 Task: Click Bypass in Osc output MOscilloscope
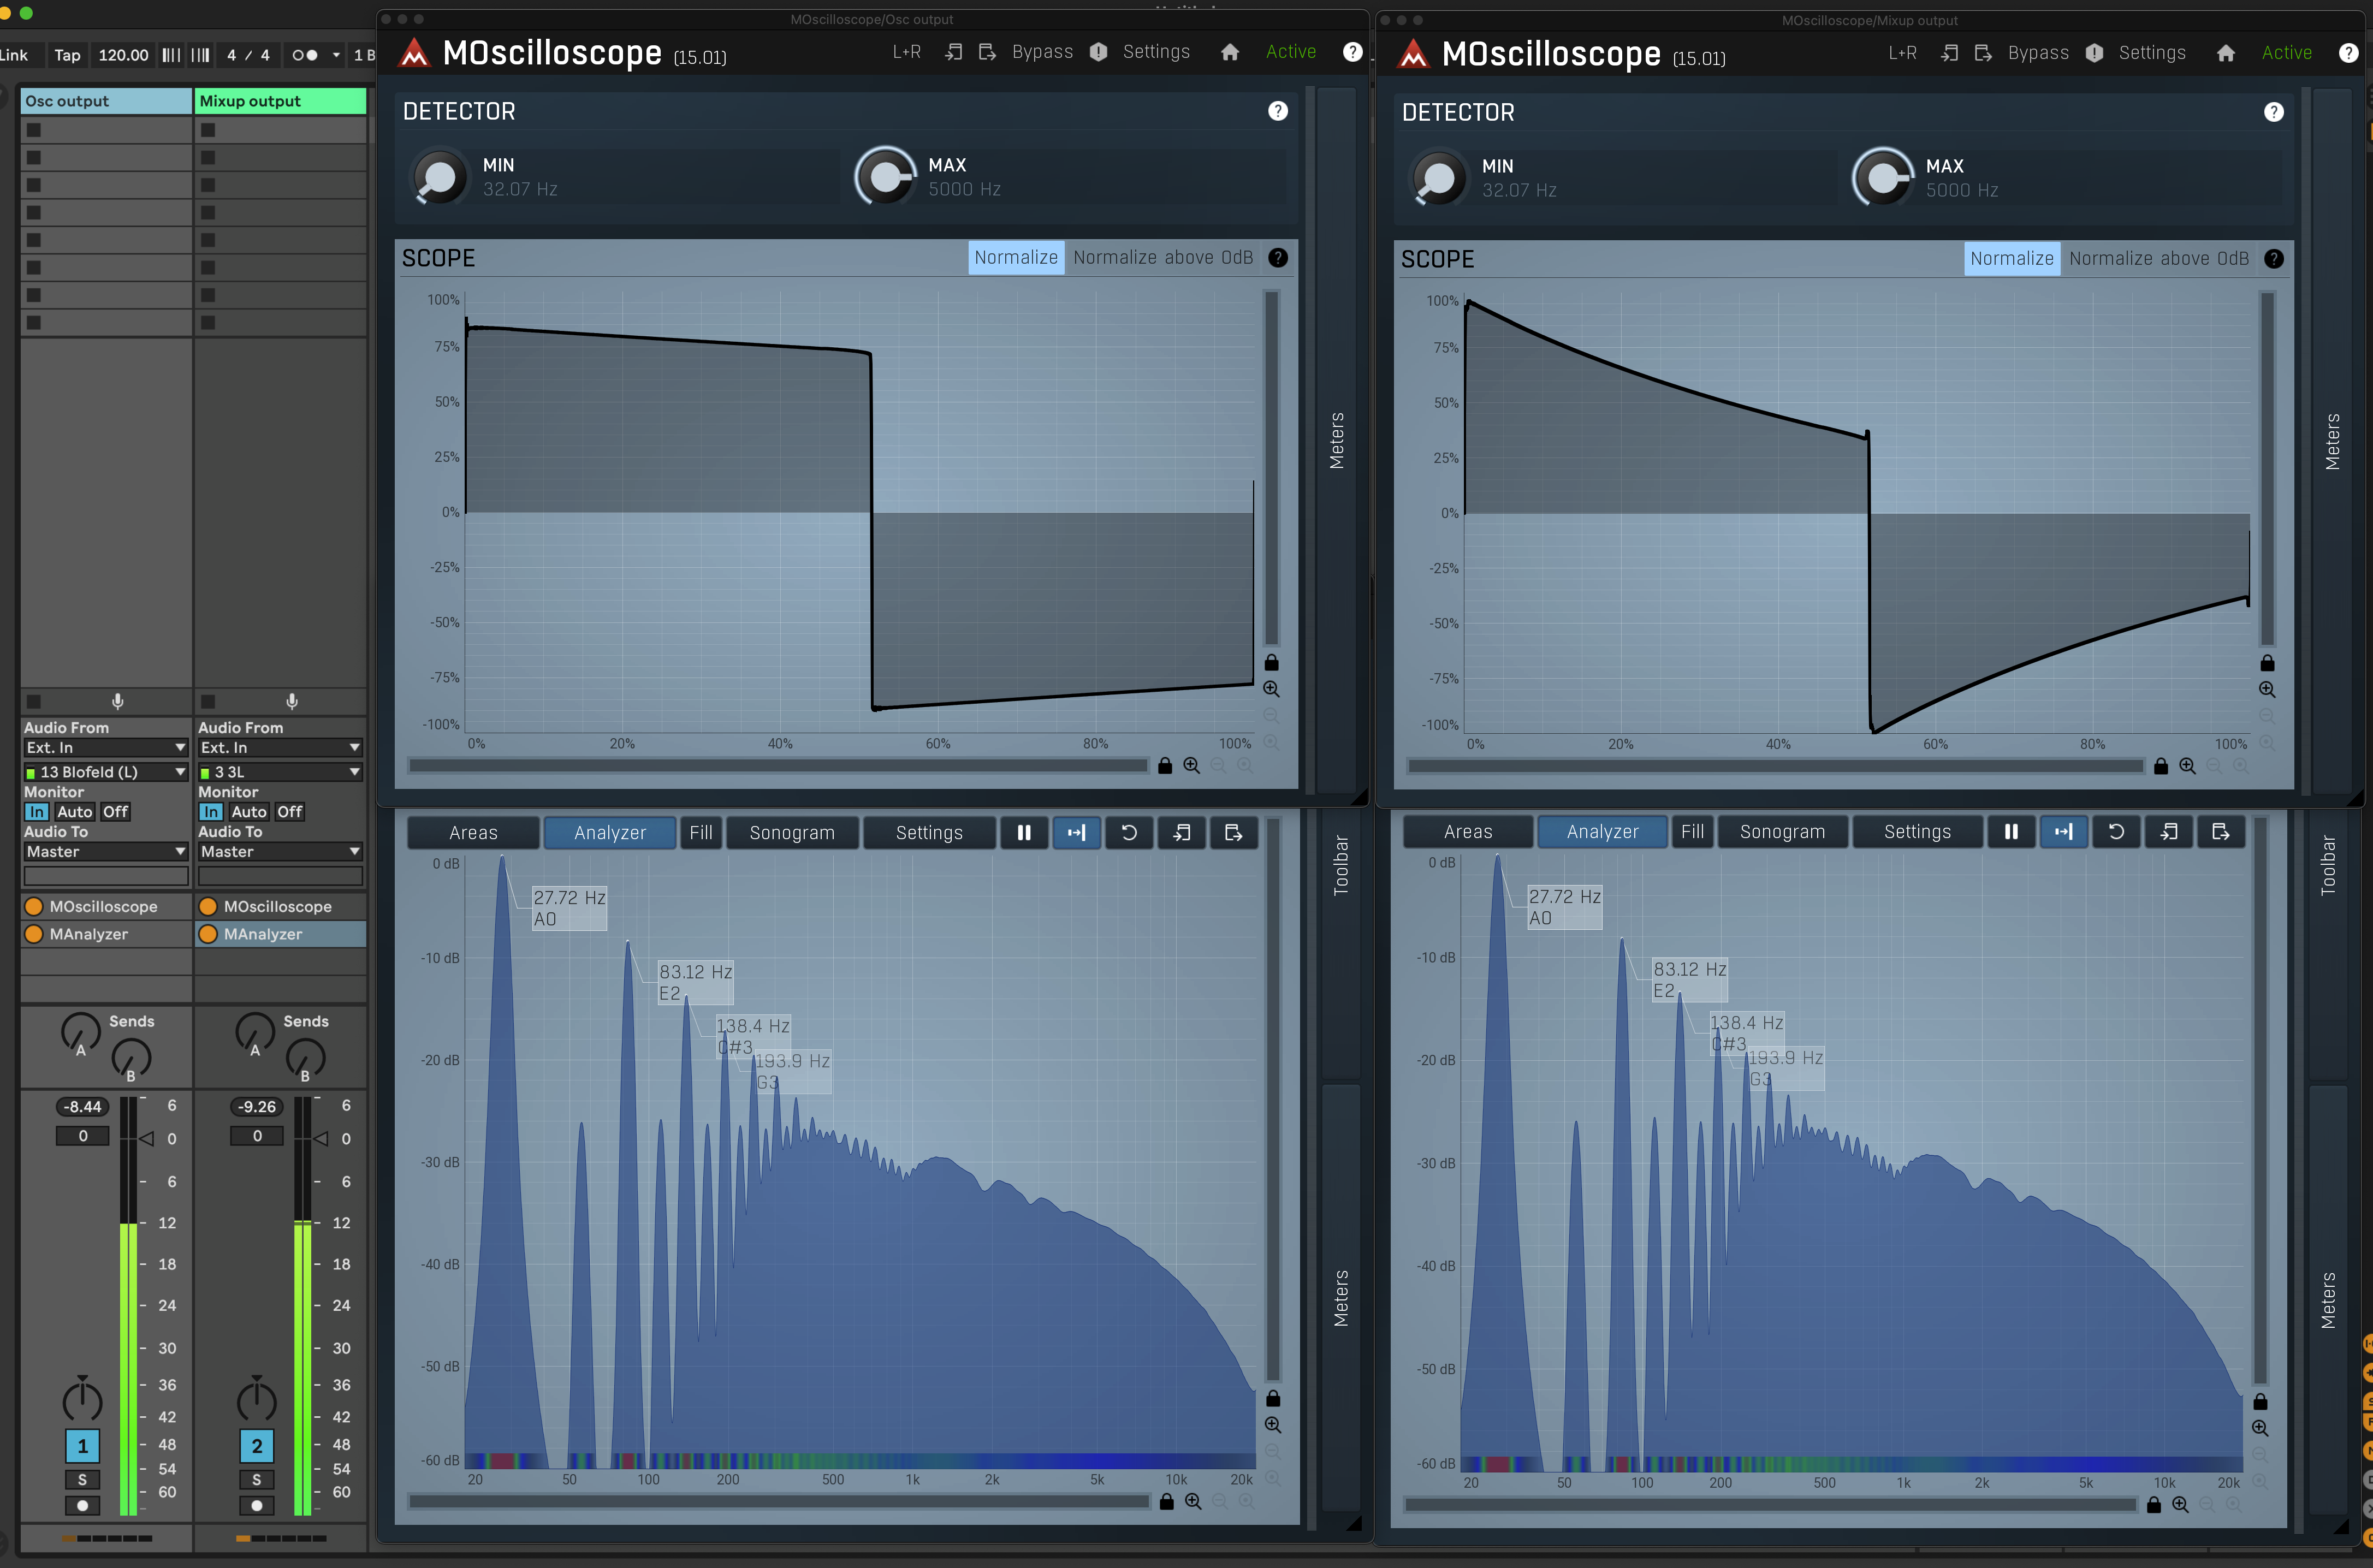[1042, 52]
